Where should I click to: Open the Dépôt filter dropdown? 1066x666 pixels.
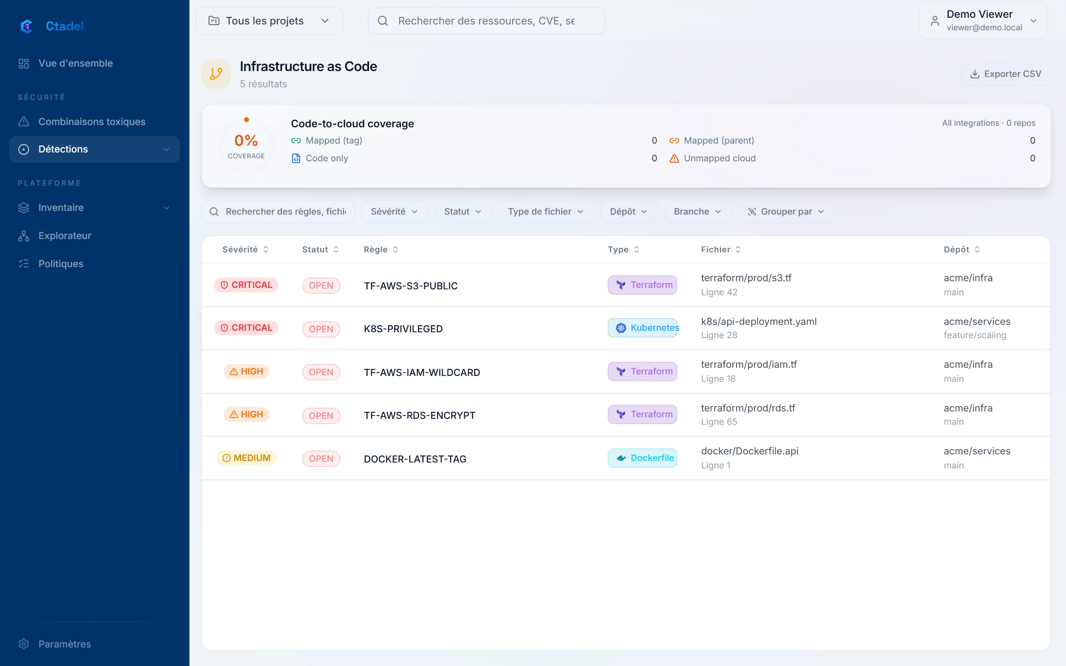(x=628, y=212)
